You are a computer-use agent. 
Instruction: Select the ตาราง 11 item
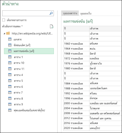[19, 69]
